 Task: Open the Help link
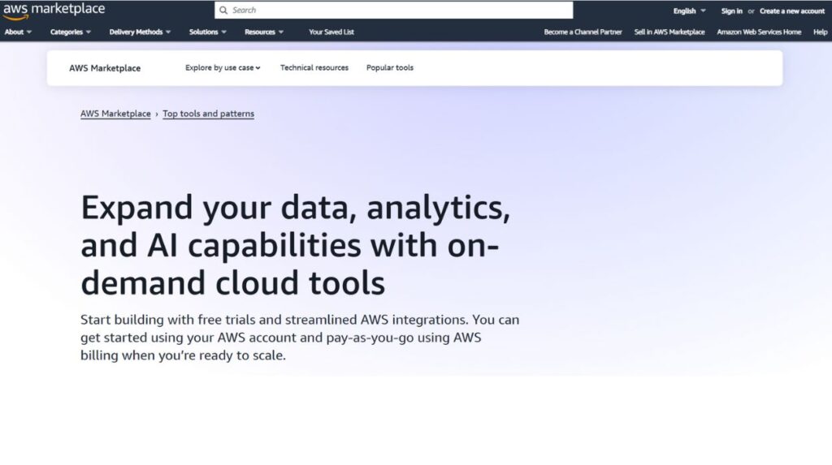(820, 32)
